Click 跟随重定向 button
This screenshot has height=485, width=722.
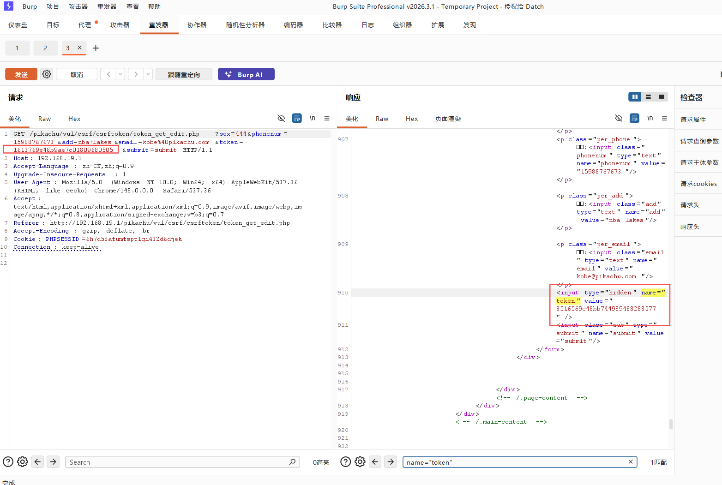tap(184, 74)
